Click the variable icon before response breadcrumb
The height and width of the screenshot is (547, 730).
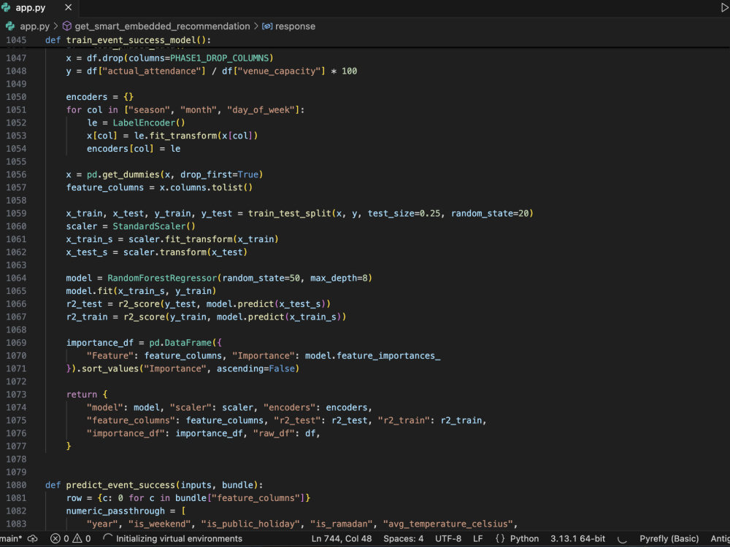click(267, 26)
